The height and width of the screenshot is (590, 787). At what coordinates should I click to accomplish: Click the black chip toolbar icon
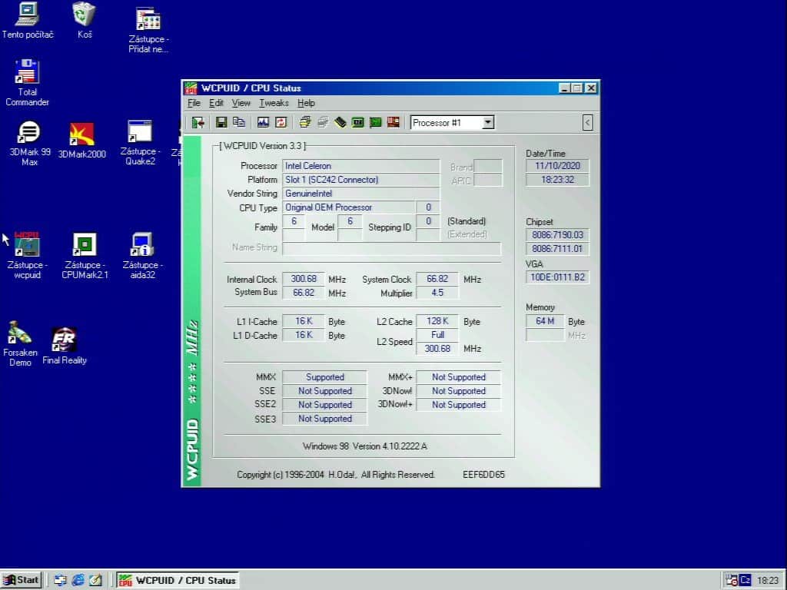(x=340, y=122)
